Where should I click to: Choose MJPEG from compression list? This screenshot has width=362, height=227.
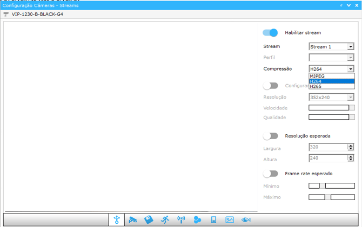tap(331, 77)
